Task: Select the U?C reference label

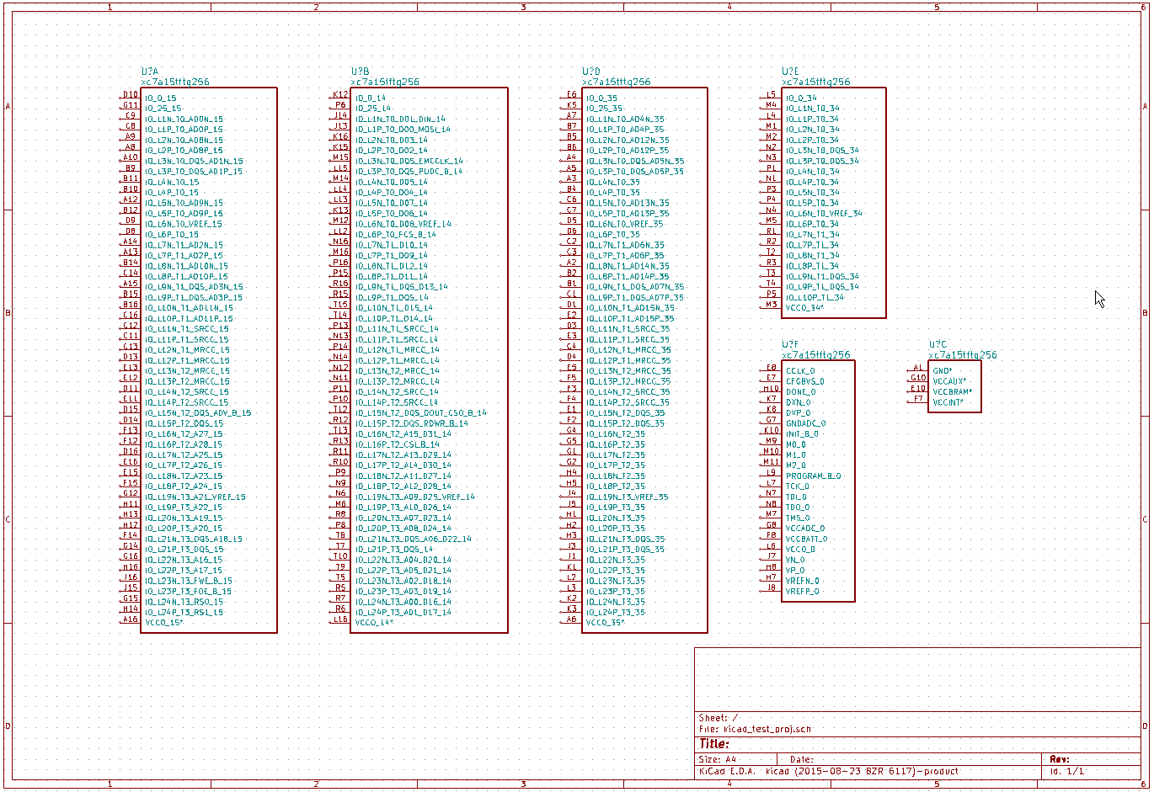Action: click(938, 345)
